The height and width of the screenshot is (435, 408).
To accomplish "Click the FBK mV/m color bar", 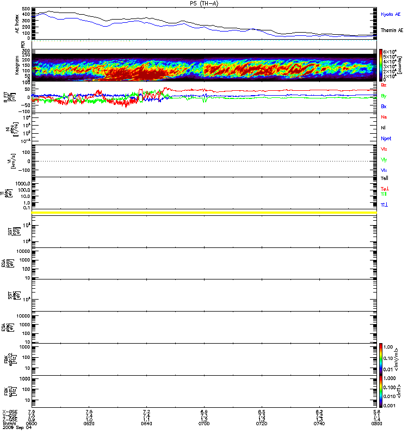I will pyautogui.click(x=381, y=359).
